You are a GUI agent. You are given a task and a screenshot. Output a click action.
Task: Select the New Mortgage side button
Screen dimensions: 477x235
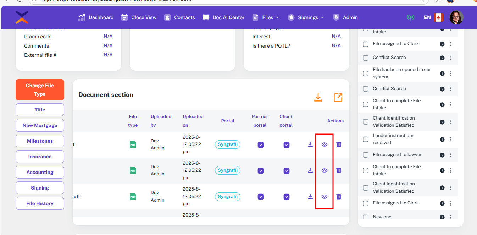coord(40,125)
